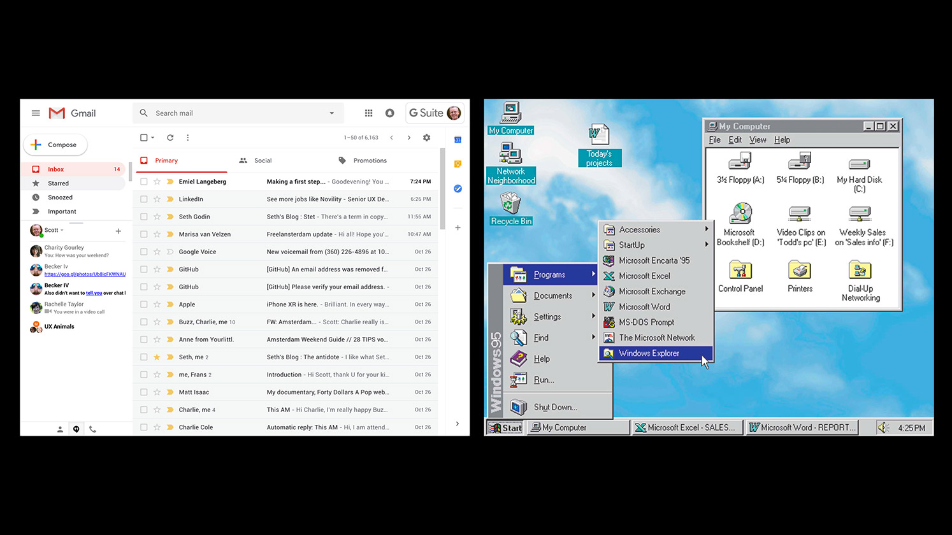Open the Google apps grid icon
952x535 pixels.
click(x=368, y=113)
